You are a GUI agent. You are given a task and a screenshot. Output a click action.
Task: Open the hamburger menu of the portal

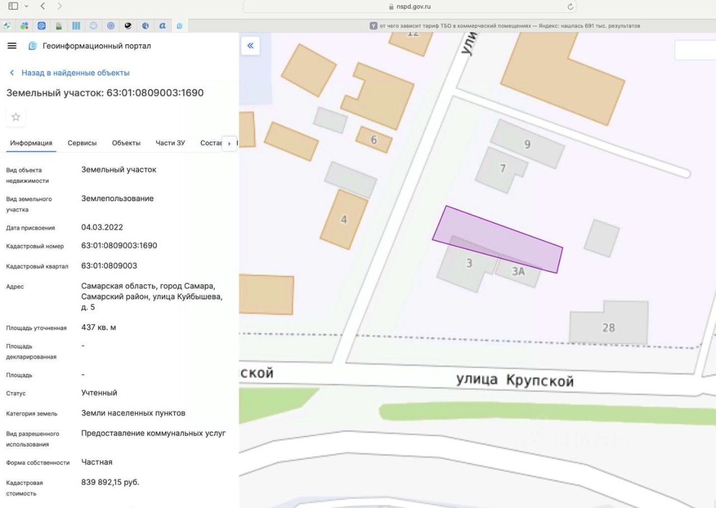click(12, 46)
